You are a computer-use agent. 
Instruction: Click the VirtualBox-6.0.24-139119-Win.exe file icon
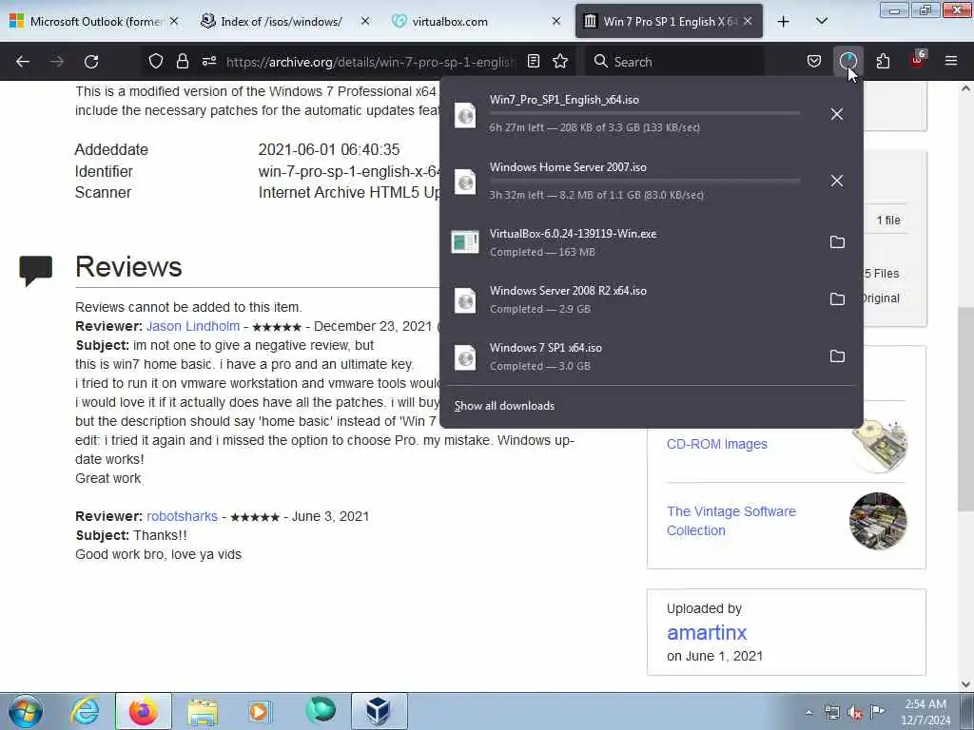click(465, 242)
